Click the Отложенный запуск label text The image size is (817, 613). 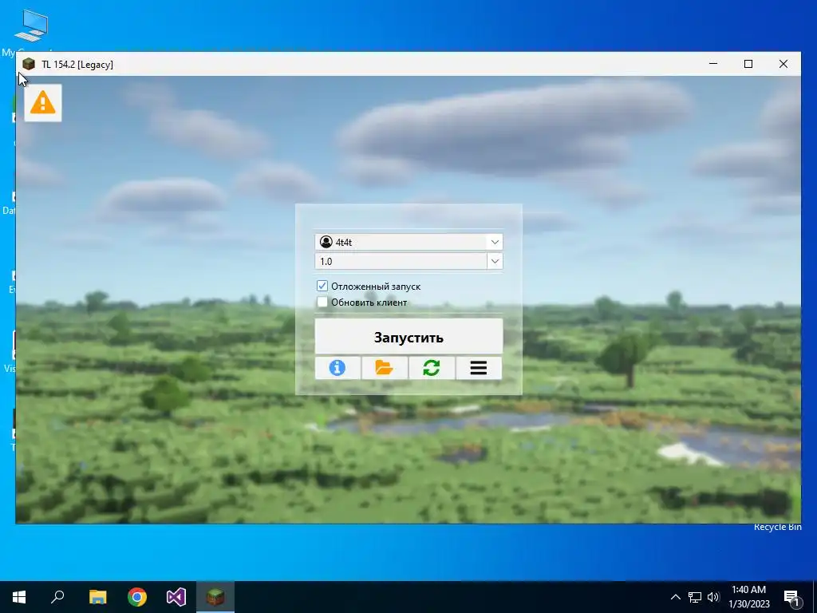pyautogui.click(x=376, y=287)
